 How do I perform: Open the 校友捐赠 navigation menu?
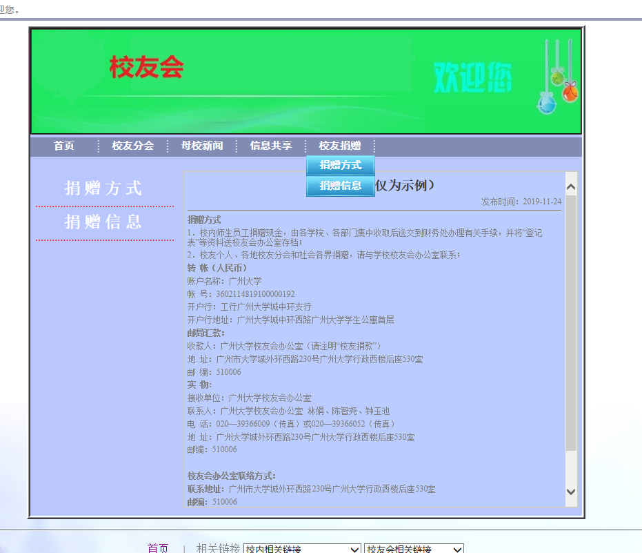341,146
